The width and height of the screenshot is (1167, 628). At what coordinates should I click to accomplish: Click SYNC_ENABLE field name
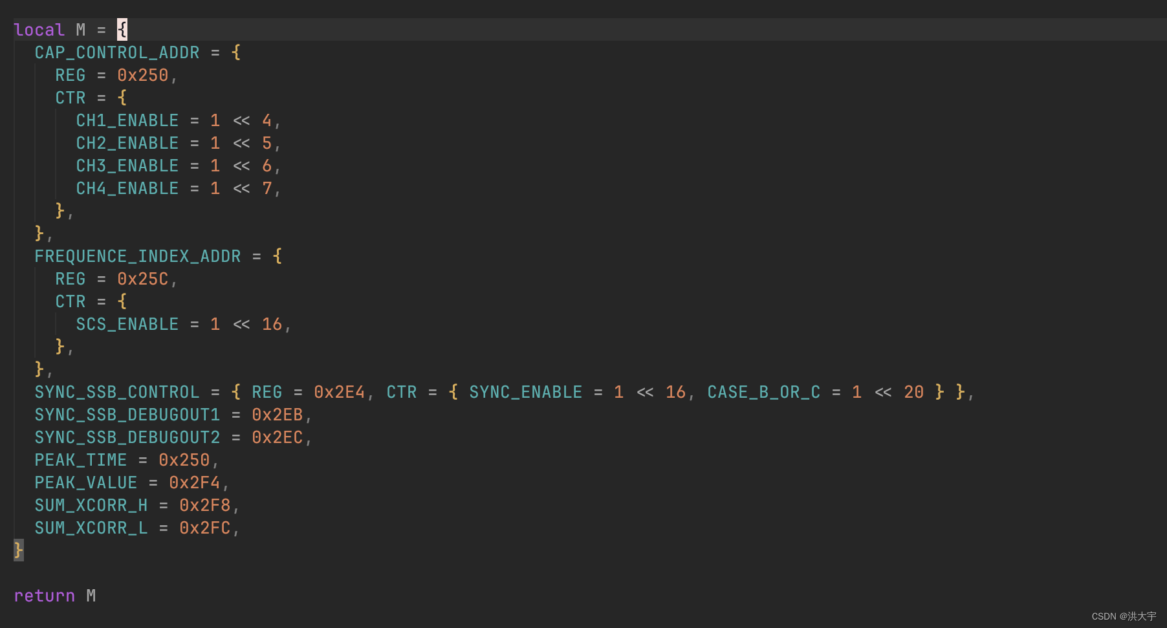[x=526, y=392]
